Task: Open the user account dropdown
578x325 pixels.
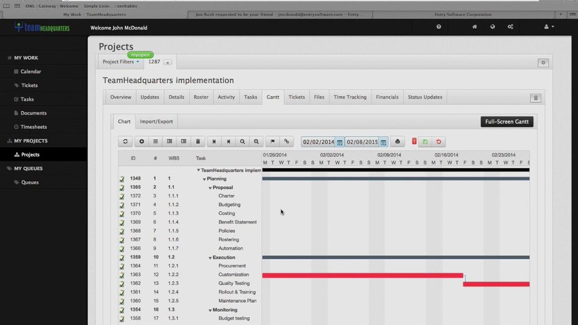Action: point(549,26)
